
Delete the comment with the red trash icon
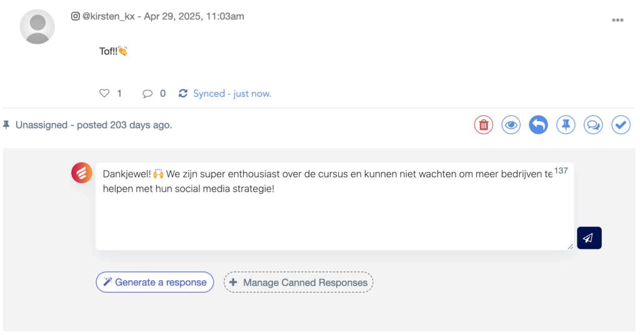pyautogui.click(x=483, y=125)
